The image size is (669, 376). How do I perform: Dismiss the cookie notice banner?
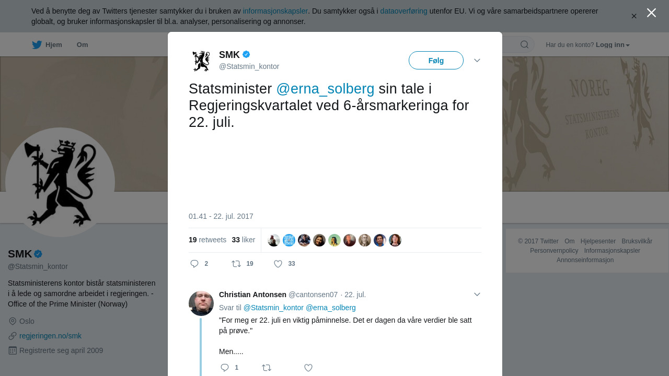click(x=634, y=16)
